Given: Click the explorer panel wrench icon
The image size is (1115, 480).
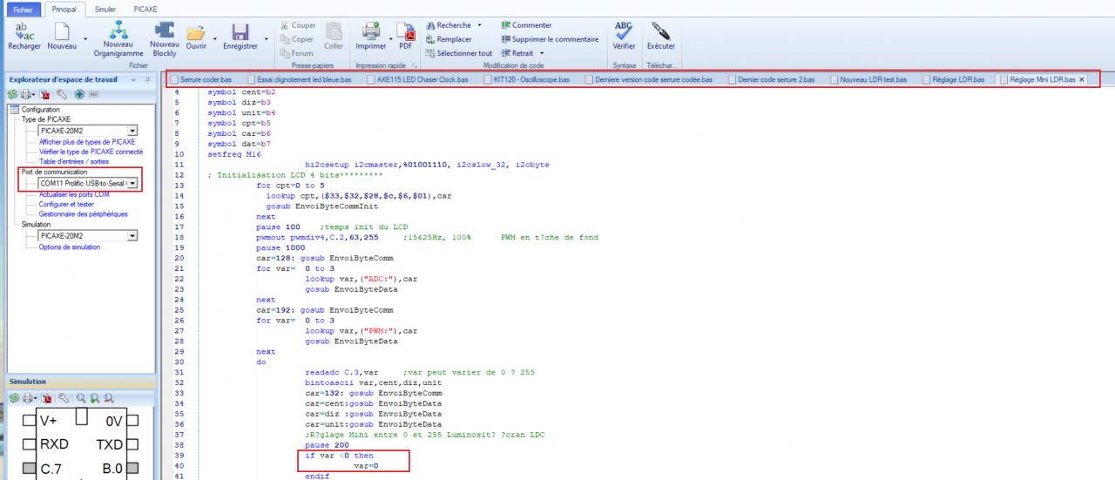Looking at the screenshot, I should point(61,93).
